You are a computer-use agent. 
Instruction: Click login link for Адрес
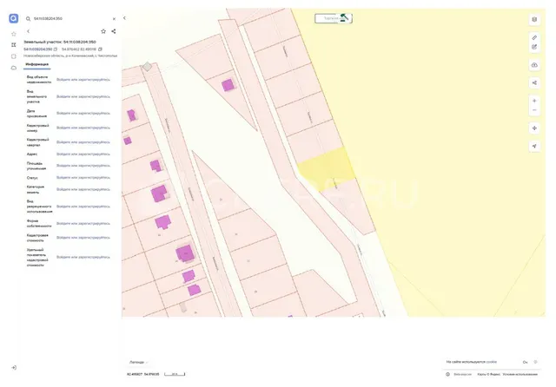(83, 154)
